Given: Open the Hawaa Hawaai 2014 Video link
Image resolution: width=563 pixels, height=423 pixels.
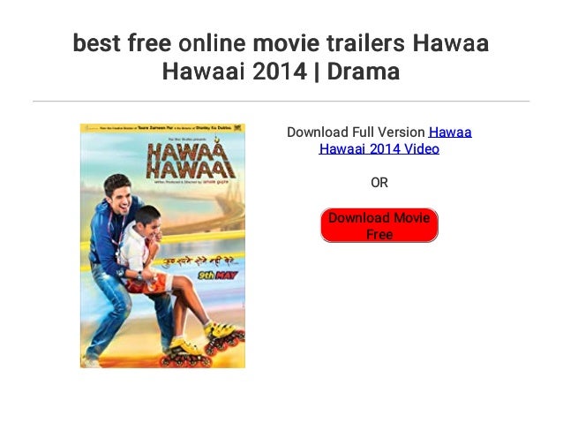Looking at the screenshot, I should [395, 140].
